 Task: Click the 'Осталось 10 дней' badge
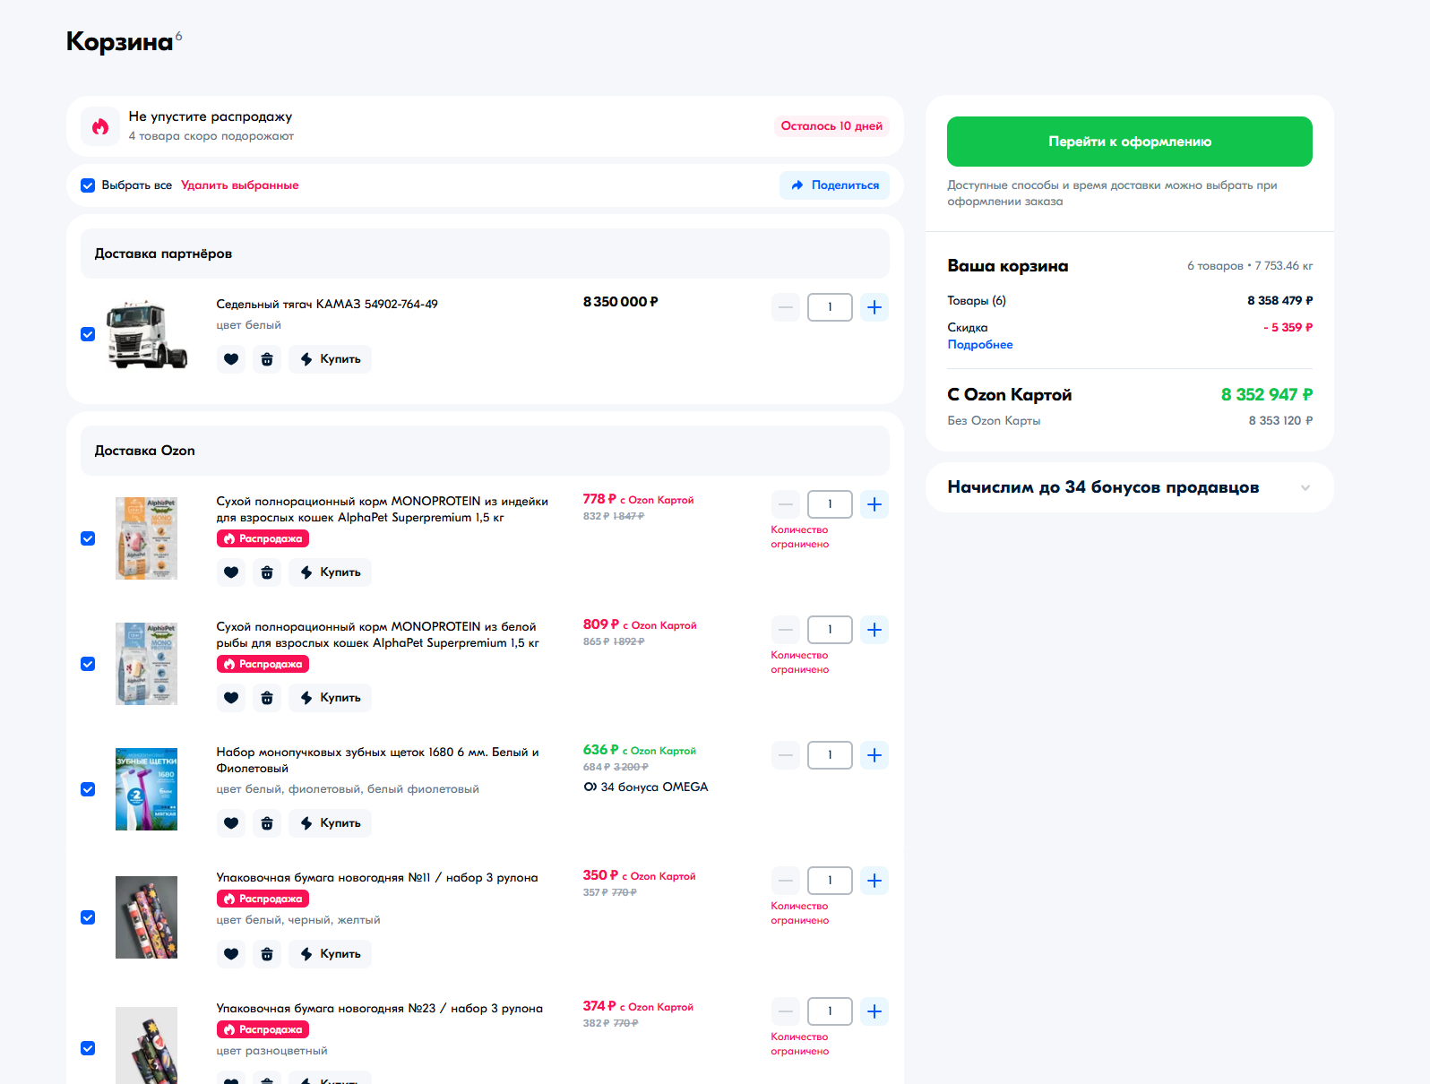click(x=831, y=126)
